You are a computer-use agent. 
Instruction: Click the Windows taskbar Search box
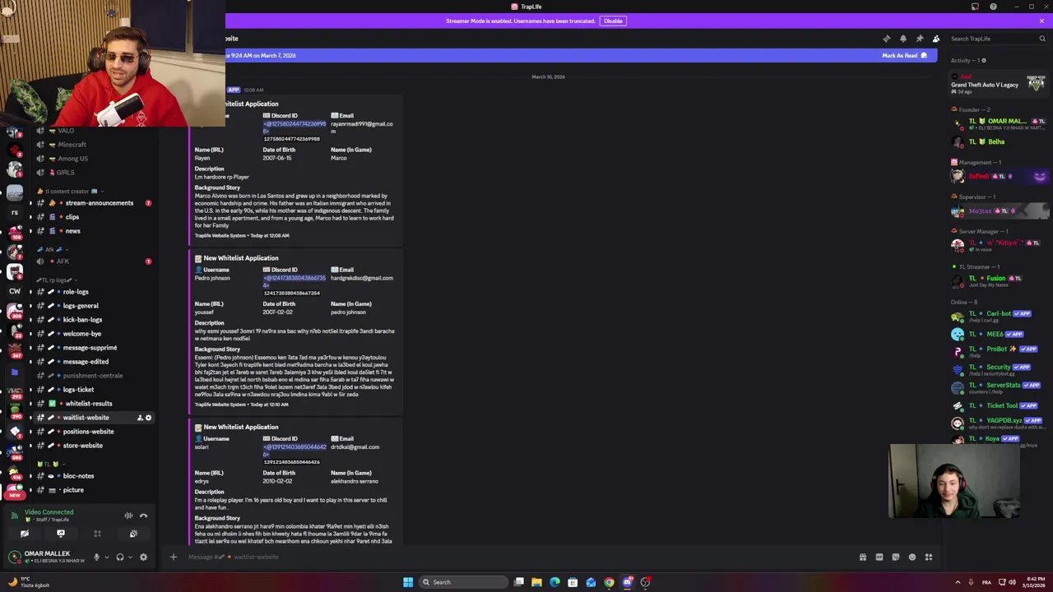[x=462, y=582]
